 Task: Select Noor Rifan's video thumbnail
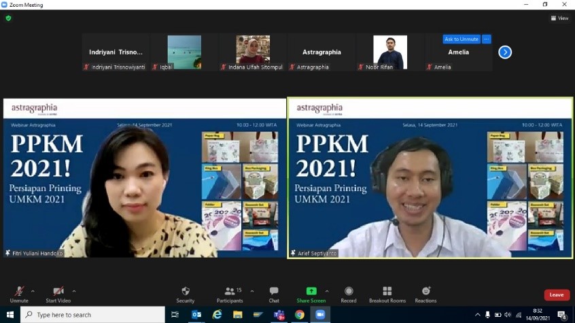tap(390, 52)
